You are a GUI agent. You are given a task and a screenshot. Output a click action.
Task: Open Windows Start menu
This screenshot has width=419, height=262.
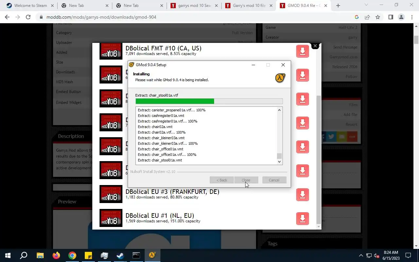coord(8,255)
